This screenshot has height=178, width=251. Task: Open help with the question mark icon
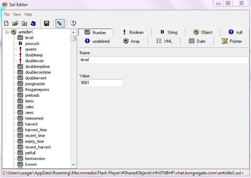coord(73,24)
